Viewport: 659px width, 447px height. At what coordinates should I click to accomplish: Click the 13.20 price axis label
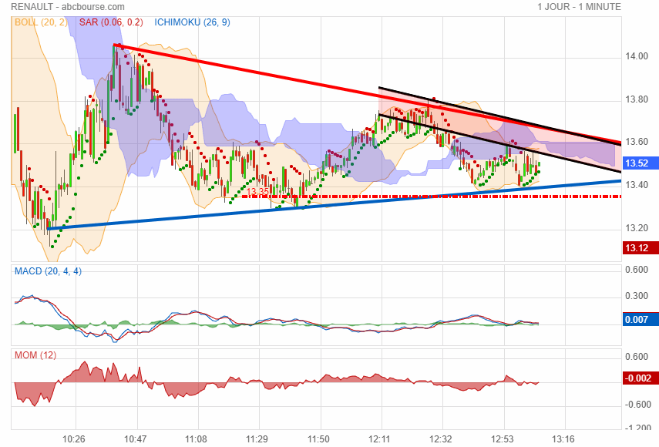click(x=637, y=228)
